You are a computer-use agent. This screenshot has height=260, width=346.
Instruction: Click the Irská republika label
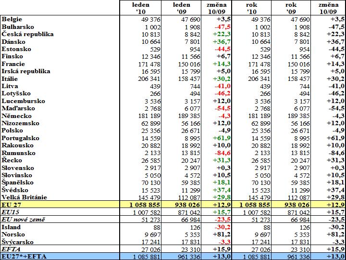click(26, 71)
